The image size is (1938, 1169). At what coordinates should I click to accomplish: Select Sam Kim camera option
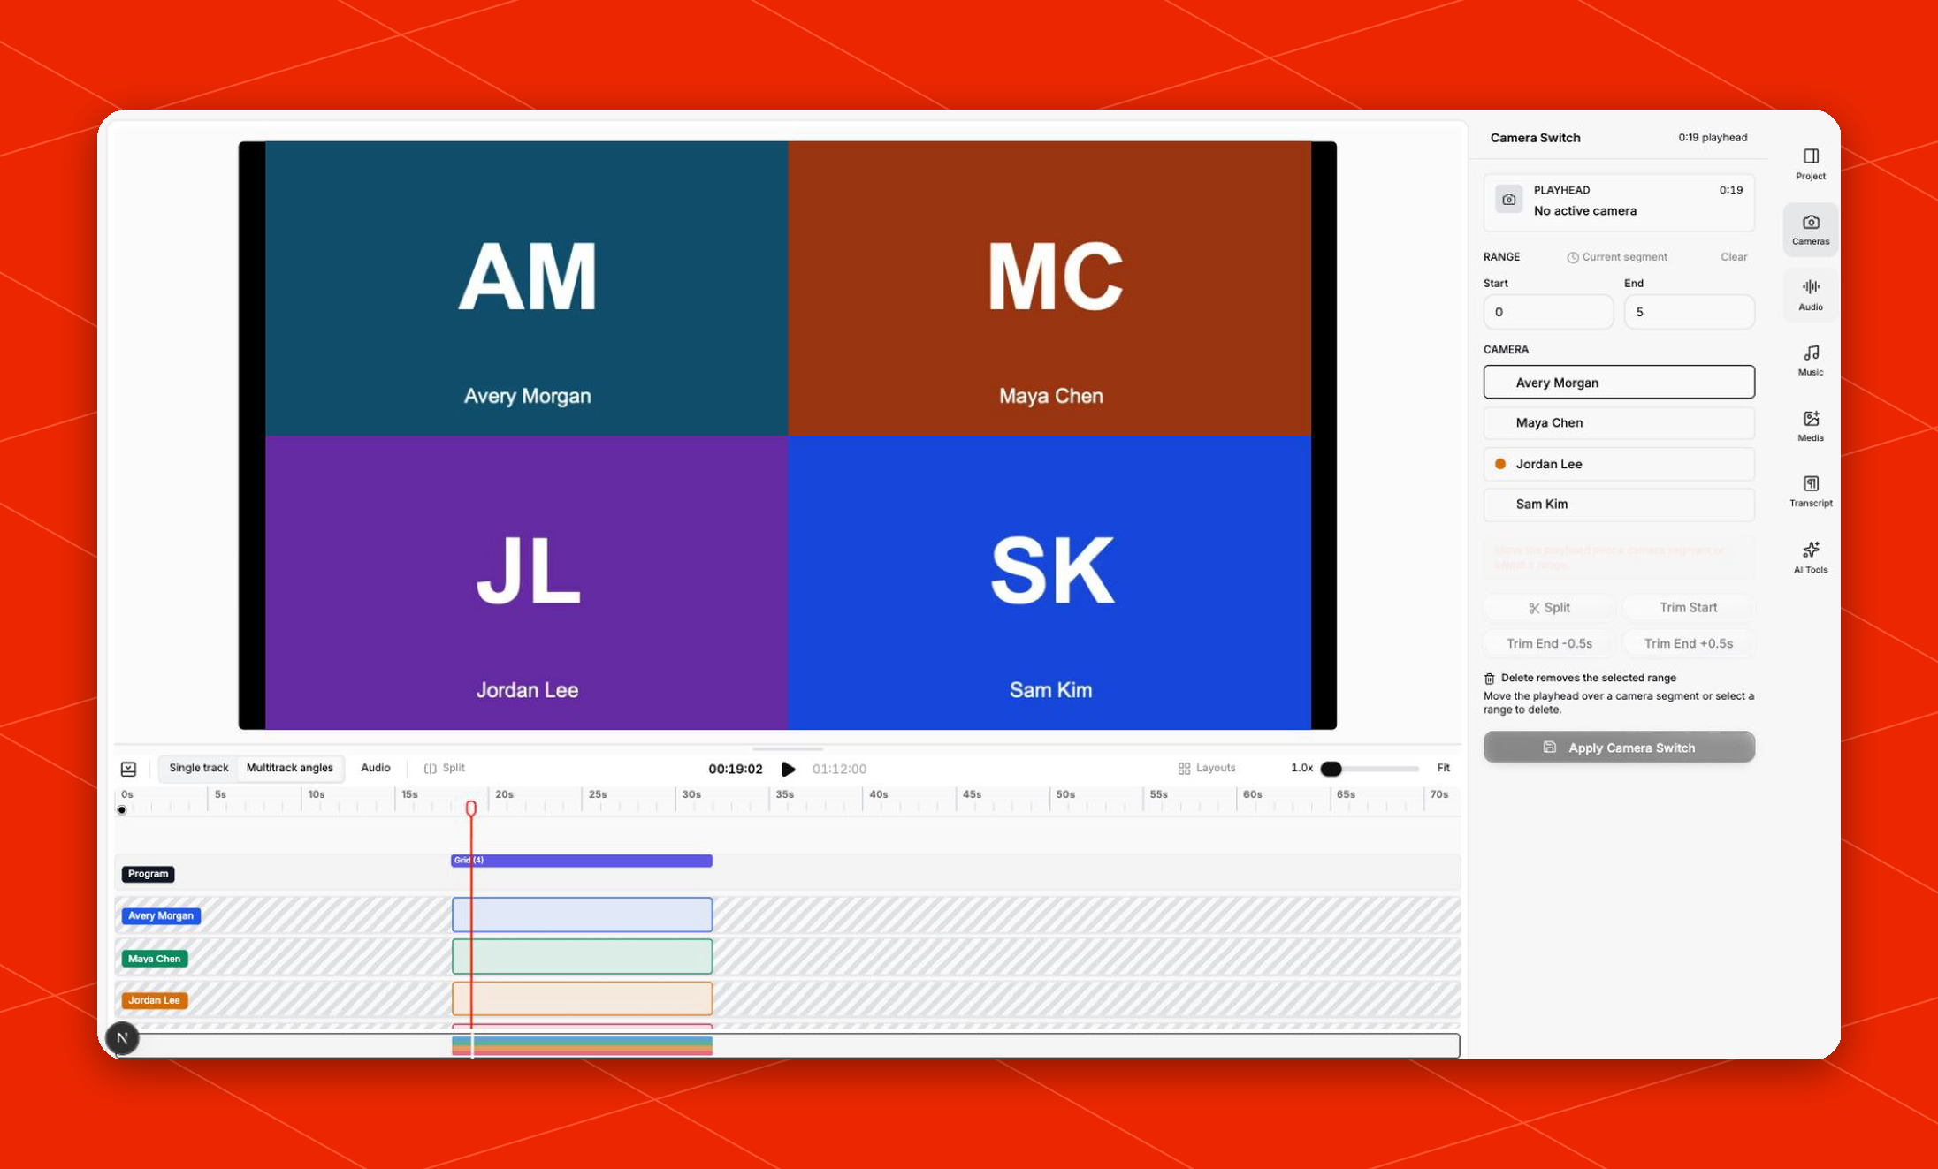coord(1619,505)
